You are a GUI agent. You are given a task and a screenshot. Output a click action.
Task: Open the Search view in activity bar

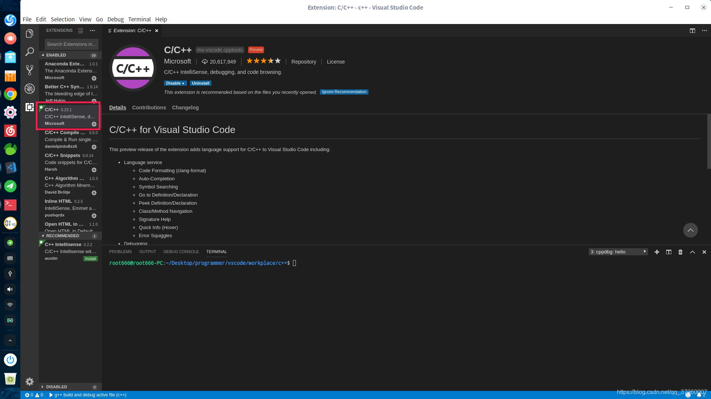(x=30, y=52)
